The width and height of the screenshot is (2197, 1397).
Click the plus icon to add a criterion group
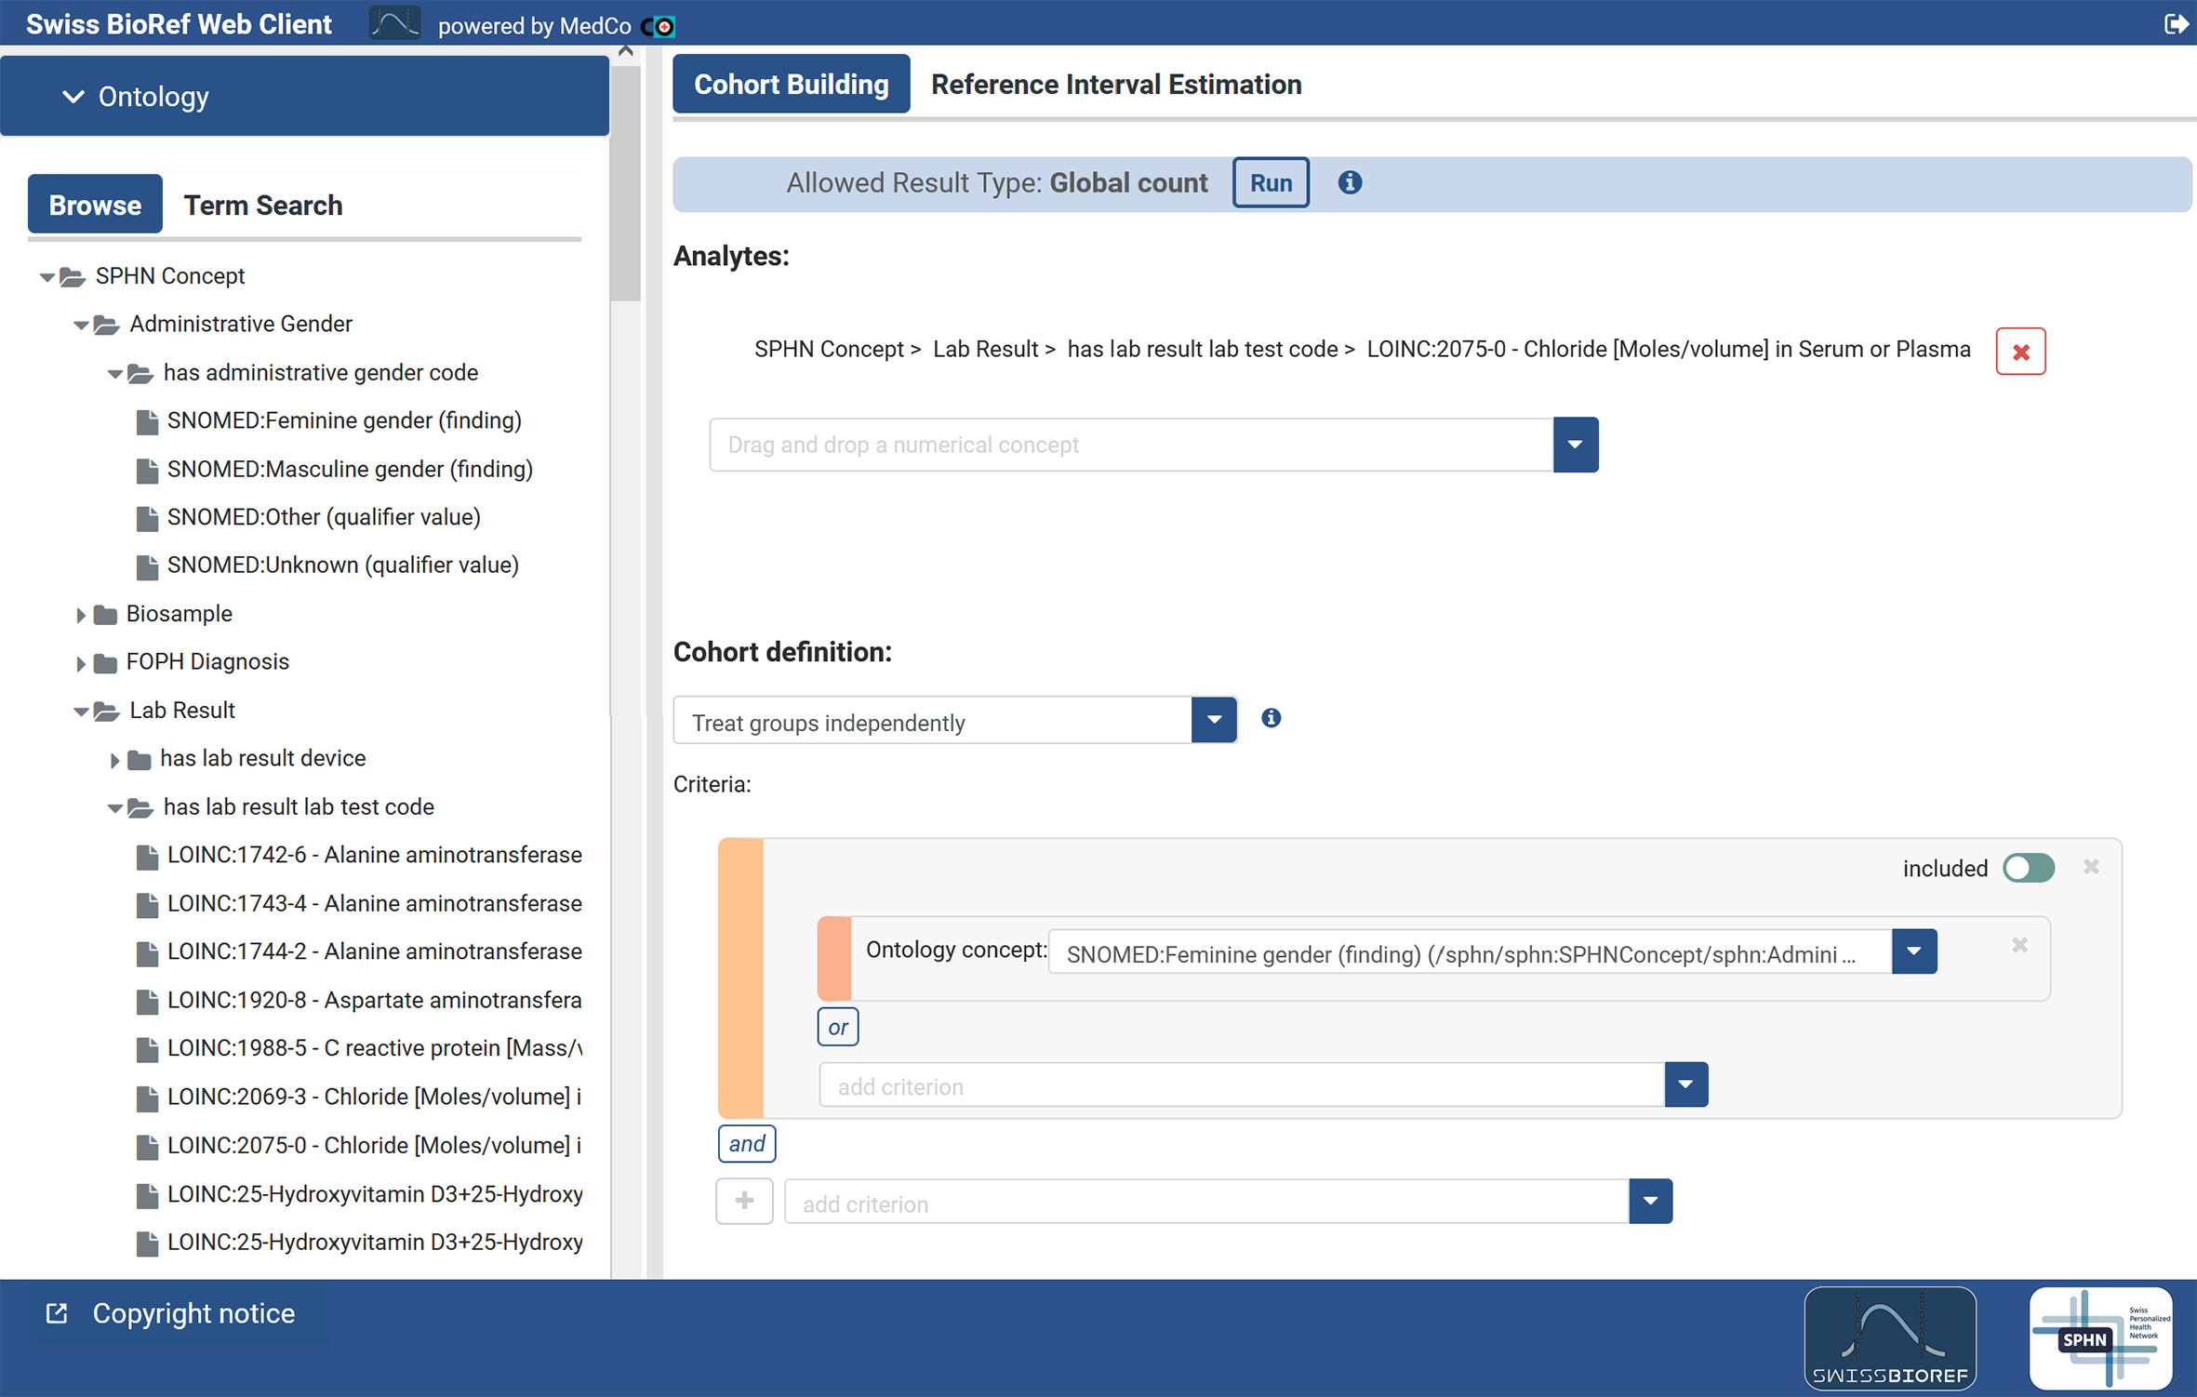click(x=744, y=1201)
